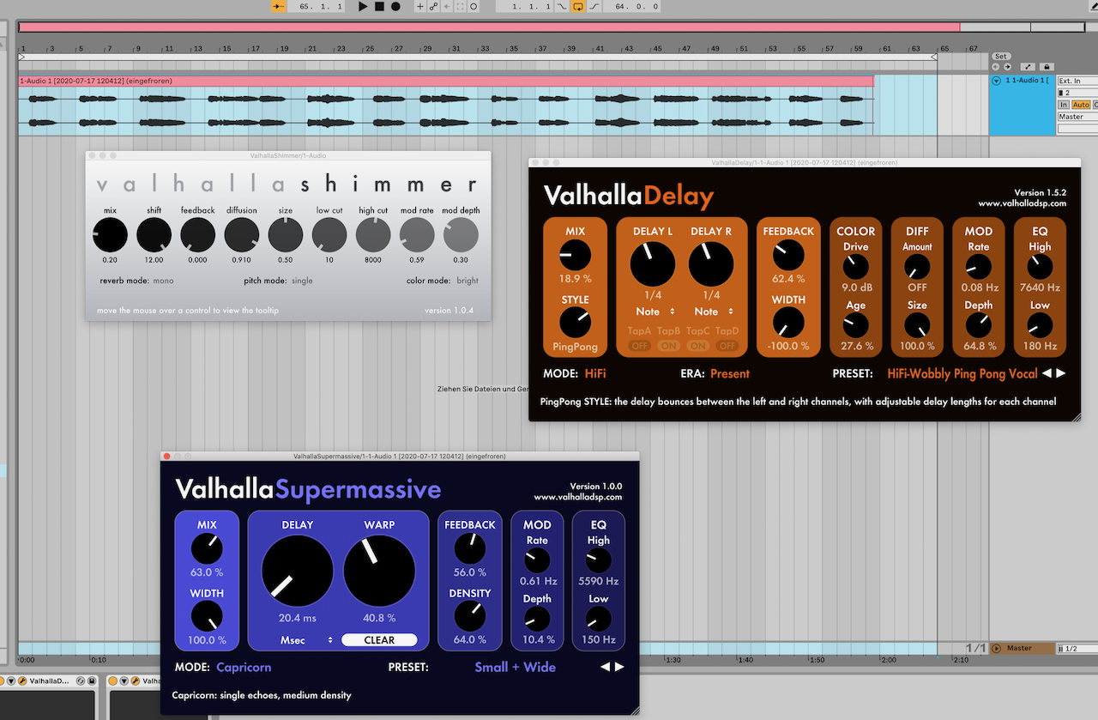
Task: Click the MIX knob in ValhallaDelay
Action: (x=575, y=256)
